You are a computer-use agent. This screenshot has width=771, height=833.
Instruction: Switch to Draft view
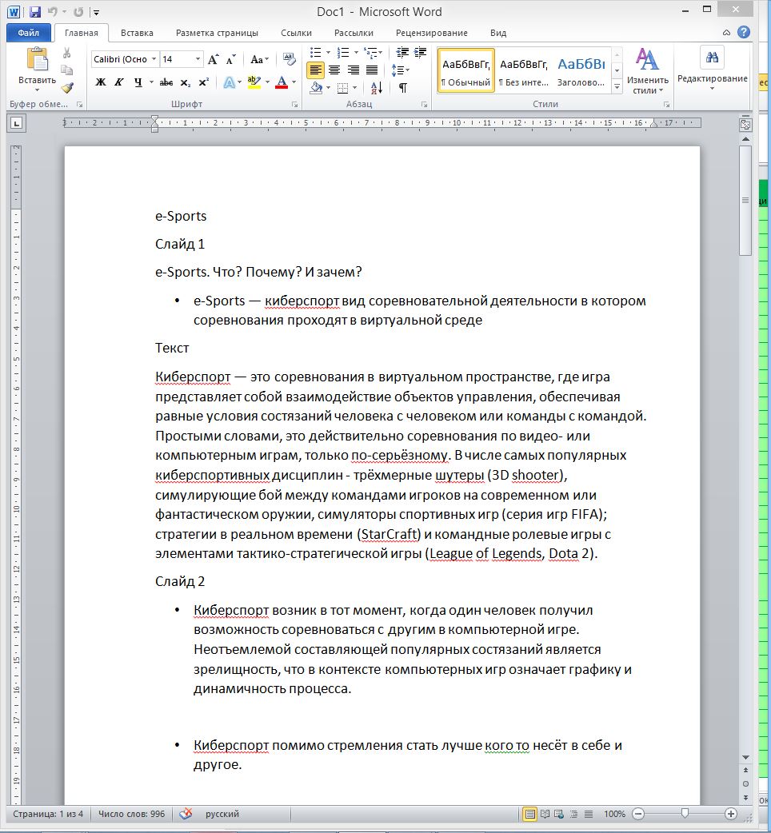(588, 813)
